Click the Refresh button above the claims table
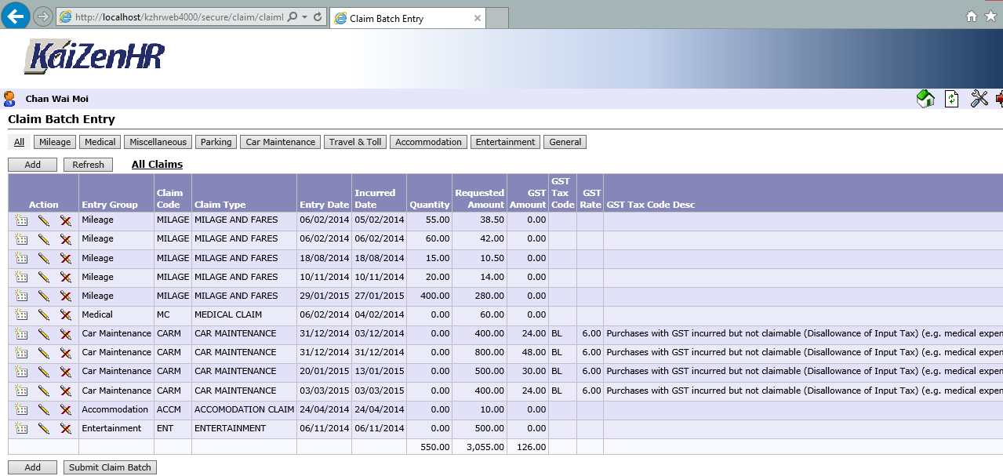This screenshot has width=1003, height=476. (88, 165)
